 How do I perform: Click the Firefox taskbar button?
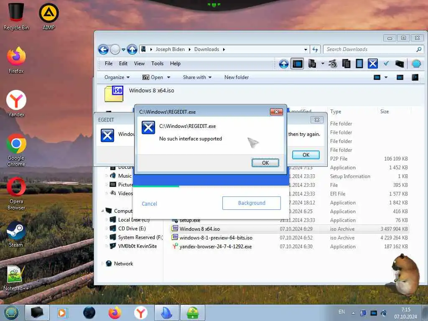coord(115,313)
